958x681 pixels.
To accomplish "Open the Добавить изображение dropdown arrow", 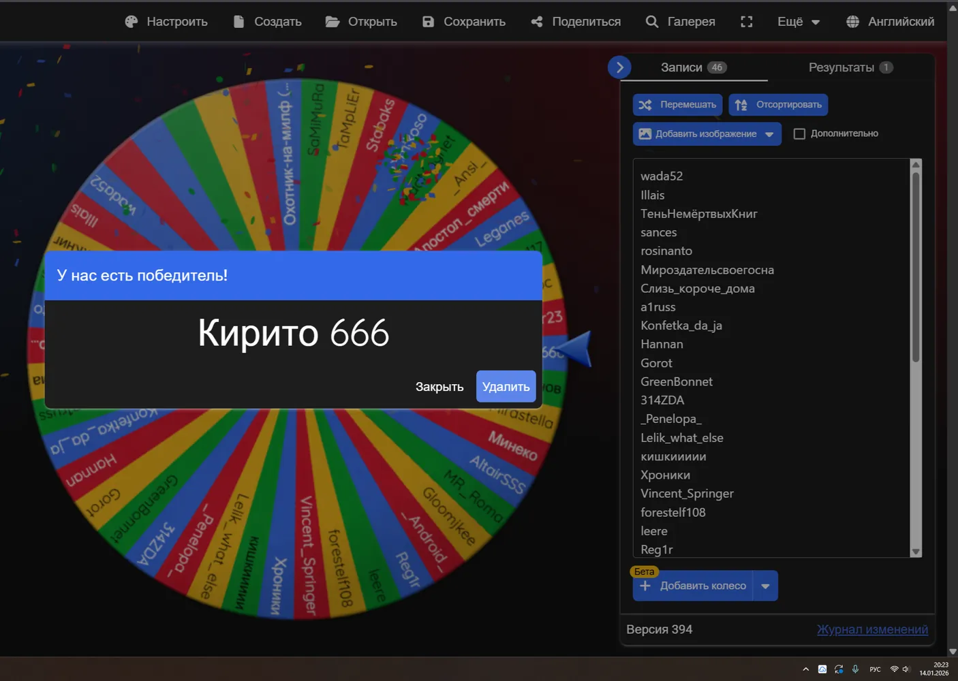I will pyautogui.click(x=769, y=134).
